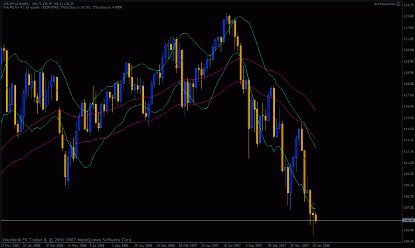Click the 118.00 price axis label
This screenshot has width=415, height=248.
click(x=408, y=84)
